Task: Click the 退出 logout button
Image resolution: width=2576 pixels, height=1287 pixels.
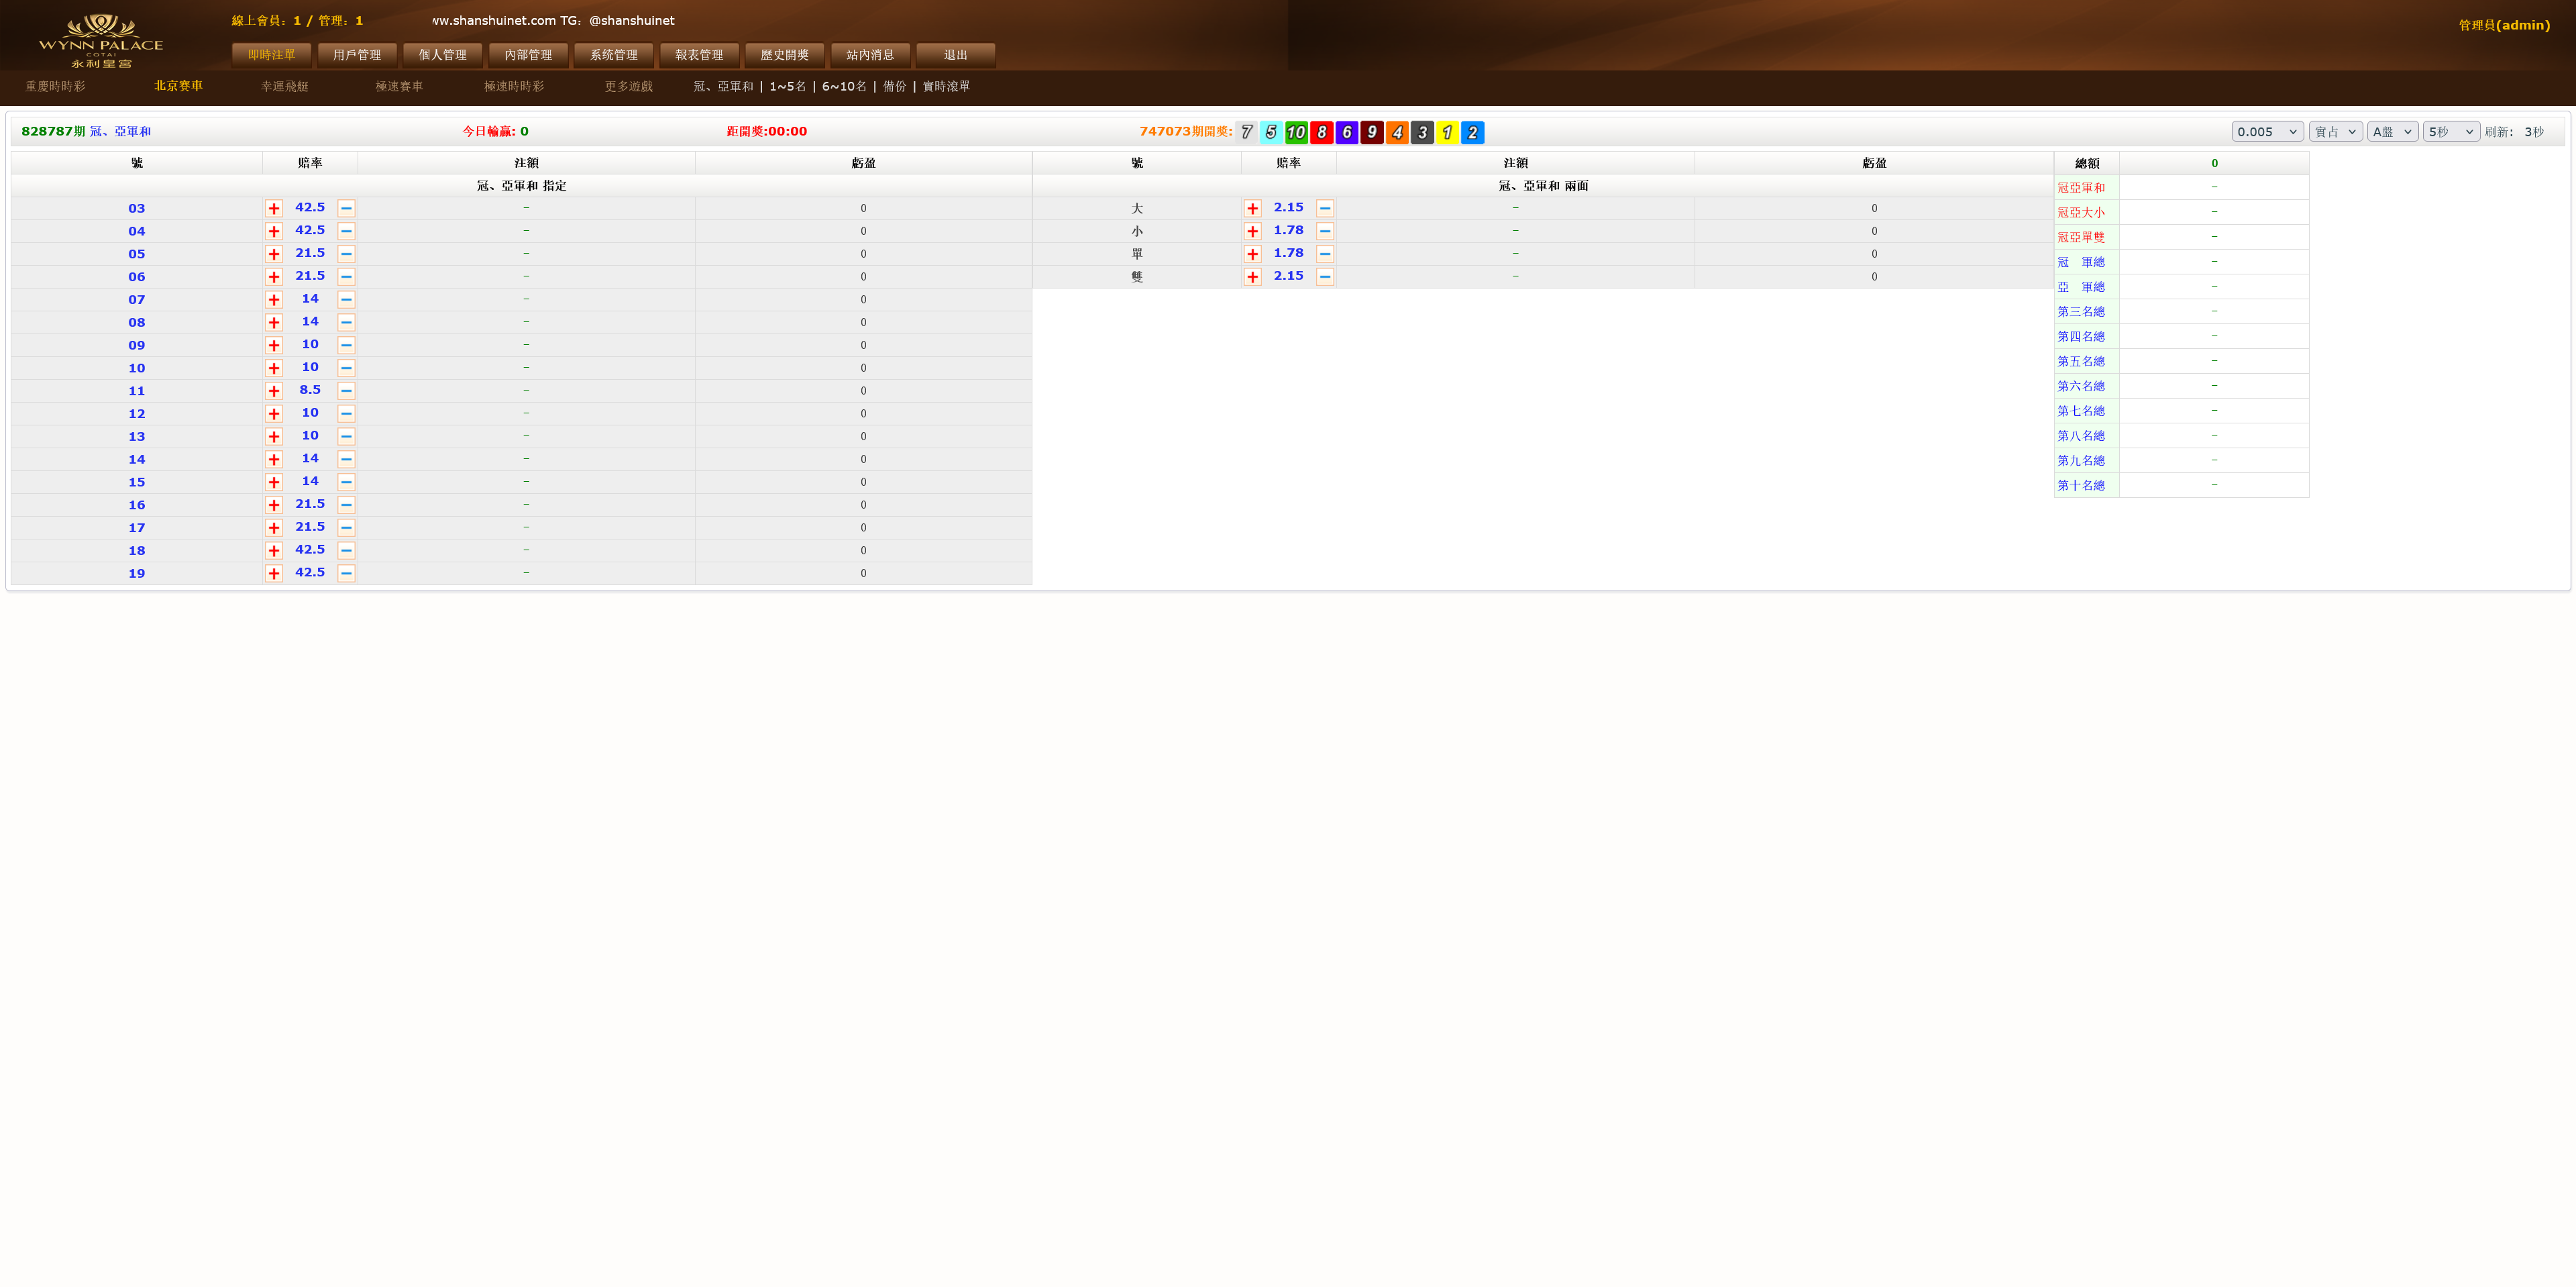Action: pyautogui.click(x=955, y=55)
